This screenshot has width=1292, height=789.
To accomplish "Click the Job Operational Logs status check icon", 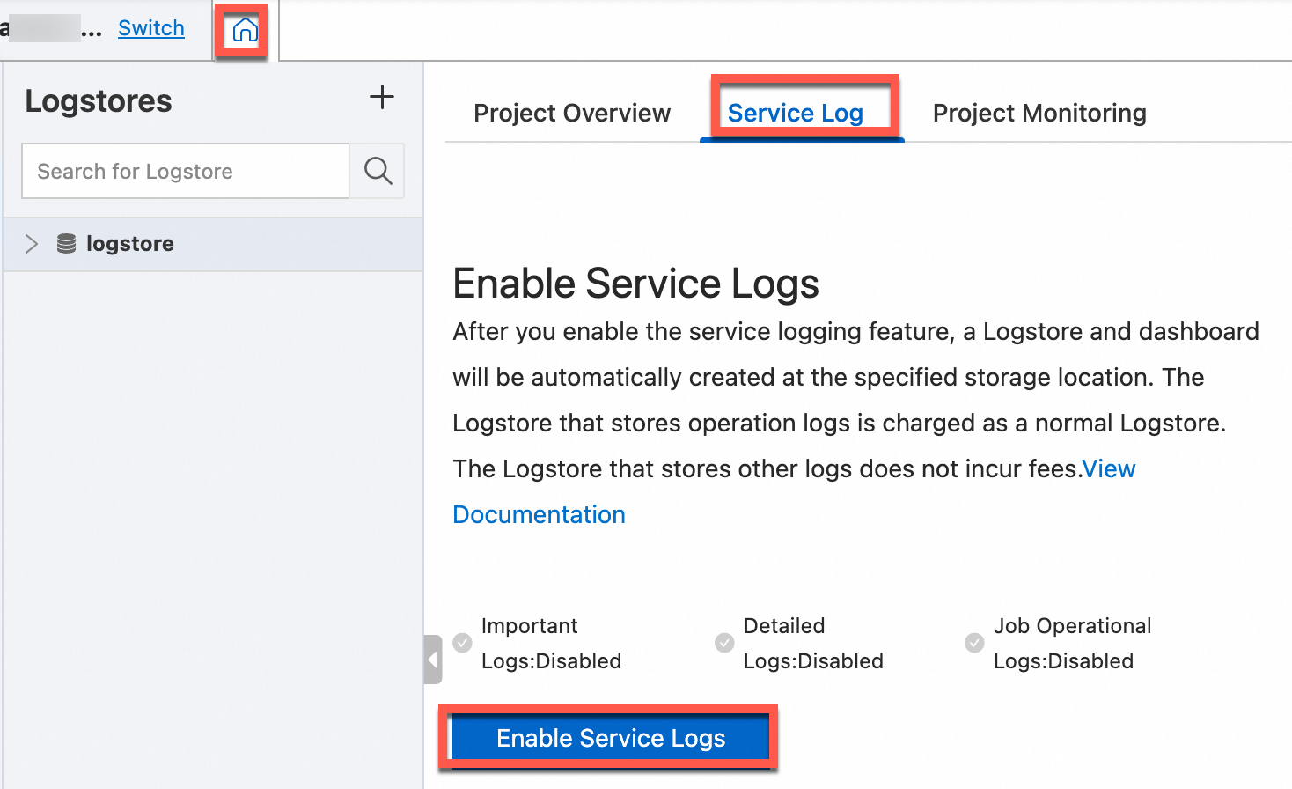I will pyautogui.click(x=974, y=643).
